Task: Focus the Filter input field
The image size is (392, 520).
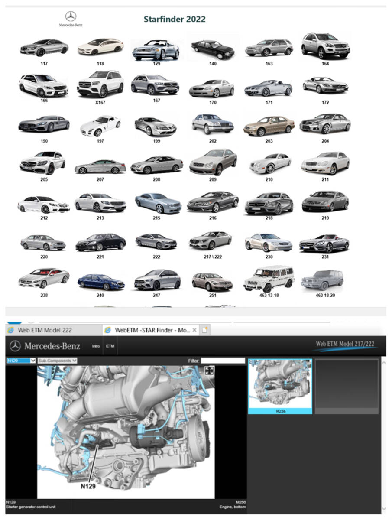Action: [x=223, y=361]
